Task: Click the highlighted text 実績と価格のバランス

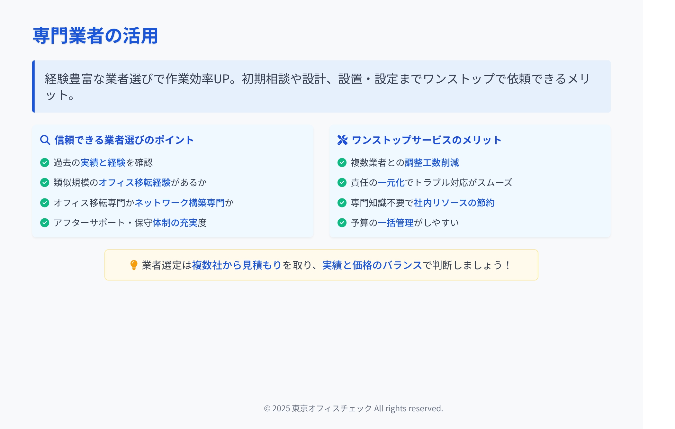Action: [x=372, y=265]
